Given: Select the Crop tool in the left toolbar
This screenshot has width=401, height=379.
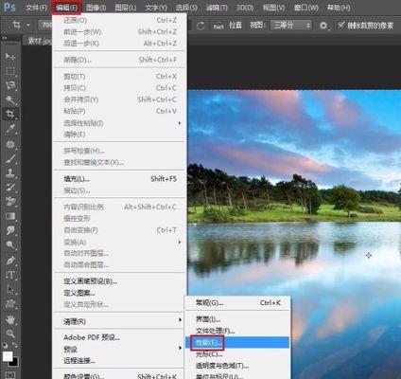Looking at the screenshot, I should [10, 114].
